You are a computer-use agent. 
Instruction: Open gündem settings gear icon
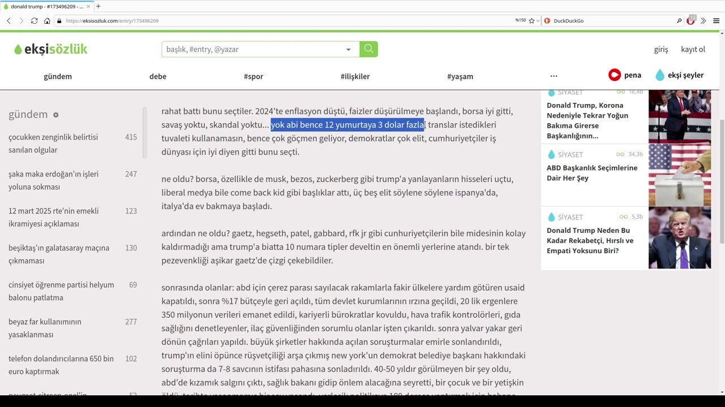[56, 115]
